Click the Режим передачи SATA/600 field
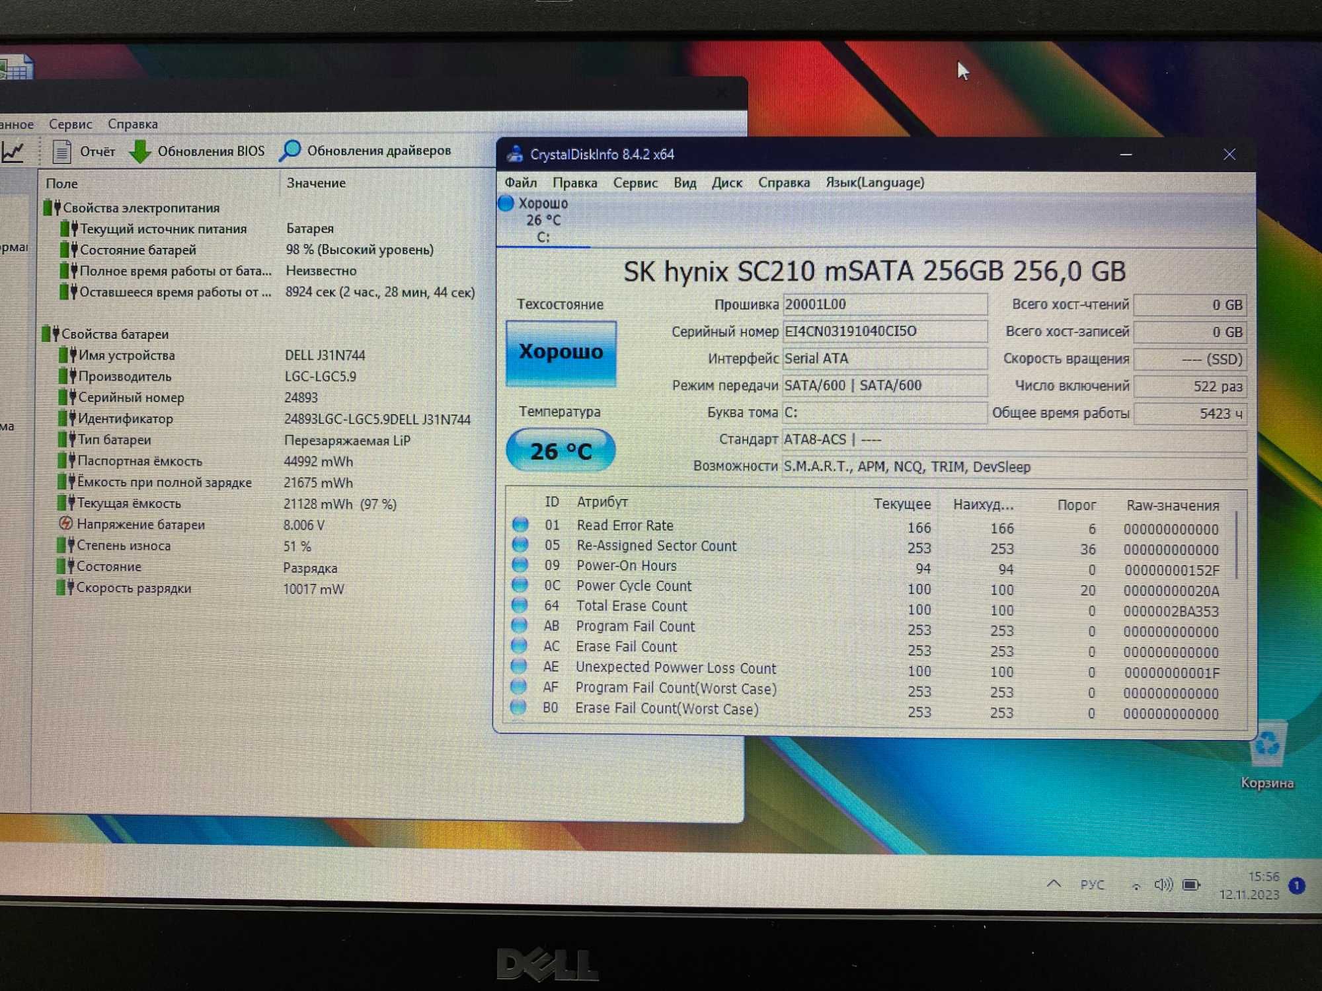The height and width of the screenshot is (991, 1322). click(885, 385)
